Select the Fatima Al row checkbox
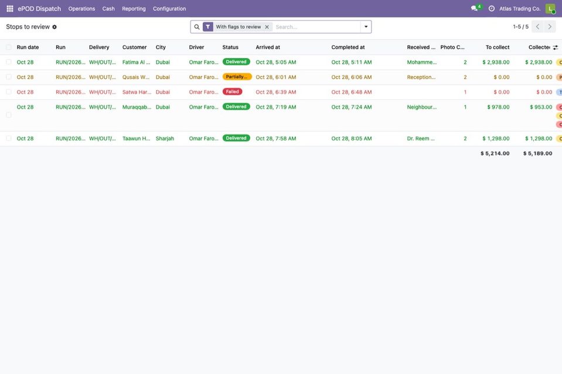The height and width of the screenshot is (374, 562). click(9, 62)
